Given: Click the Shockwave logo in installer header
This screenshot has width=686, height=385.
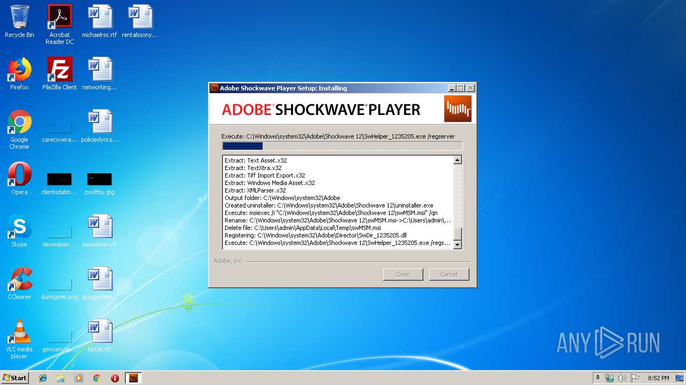Looking at the screenshot, I should (458, 109).
